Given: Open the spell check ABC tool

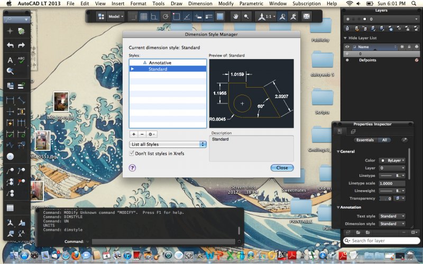Looking at the screenshot, I should (x=22, y=60).
